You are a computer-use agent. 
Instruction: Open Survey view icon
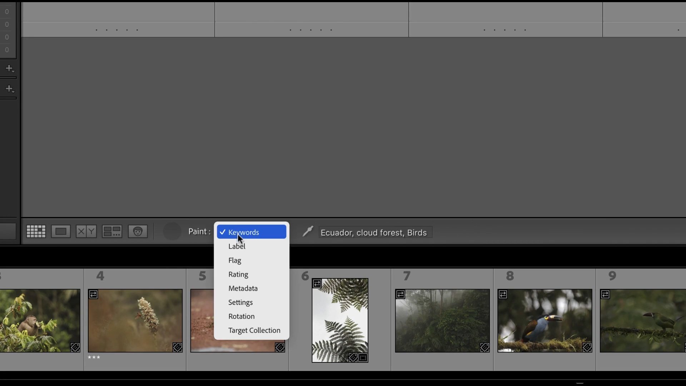[x=112, y=232]
